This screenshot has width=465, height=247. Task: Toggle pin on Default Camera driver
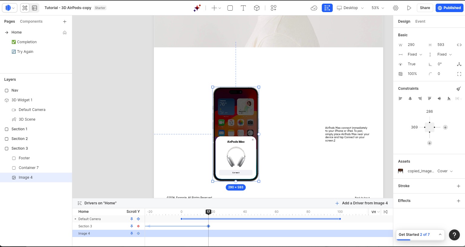coord(132,219)
